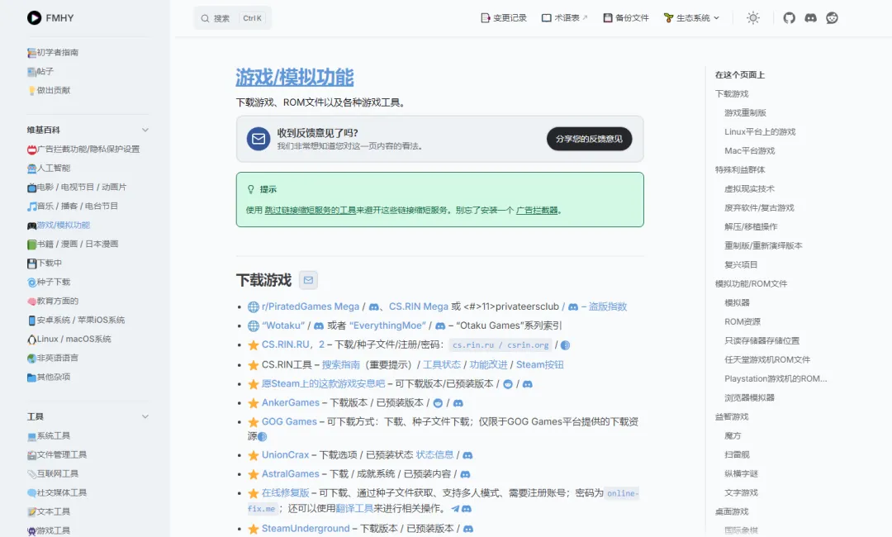The image size is (892, 537).
Task: Jump to 任天堂游戏机ROM文件 in outline
Action: click(x=767, y=359)
